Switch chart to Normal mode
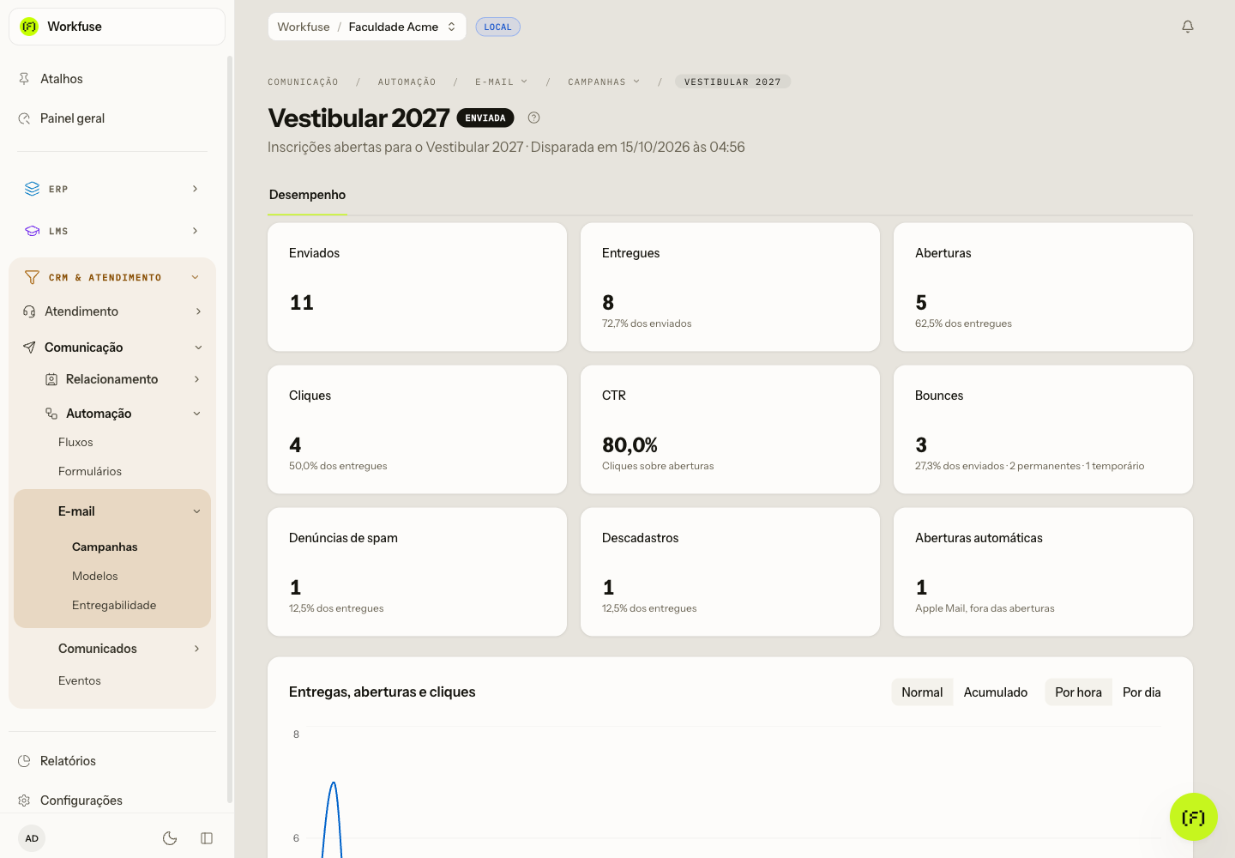 coord(922,692)
